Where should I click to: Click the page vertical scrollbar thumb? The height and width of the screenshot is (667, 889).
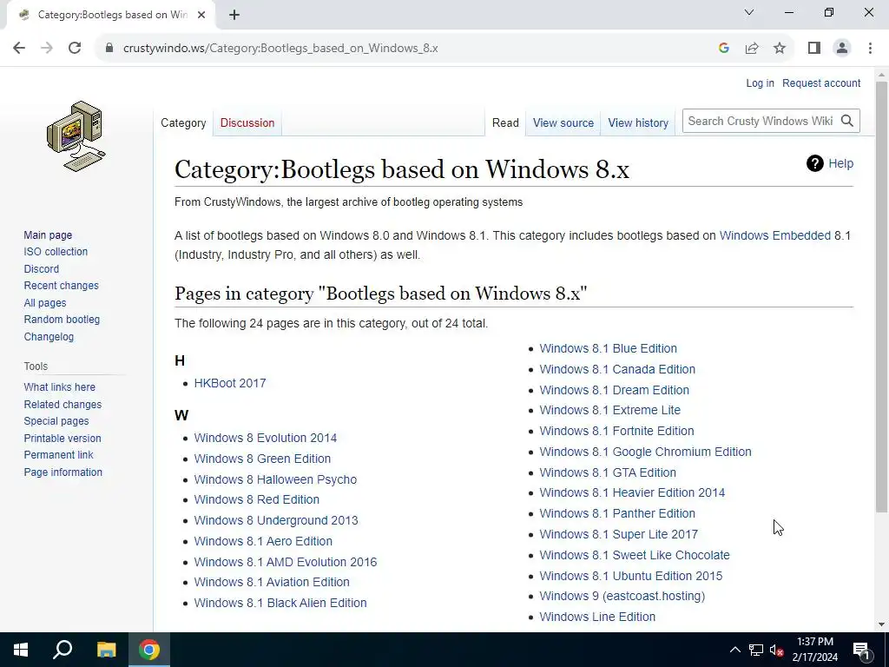pos(881,297)
